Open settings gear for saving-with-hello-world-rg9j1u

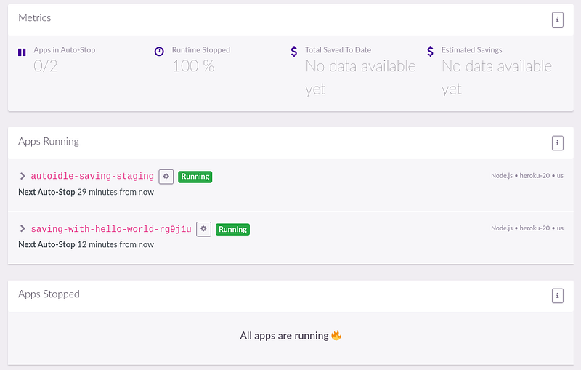point(204,229)
